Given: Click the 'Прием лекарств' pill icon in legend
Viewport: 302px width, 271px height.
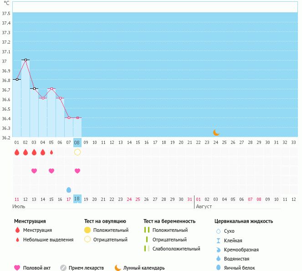Looking at the screenshot, I should 63,268.
